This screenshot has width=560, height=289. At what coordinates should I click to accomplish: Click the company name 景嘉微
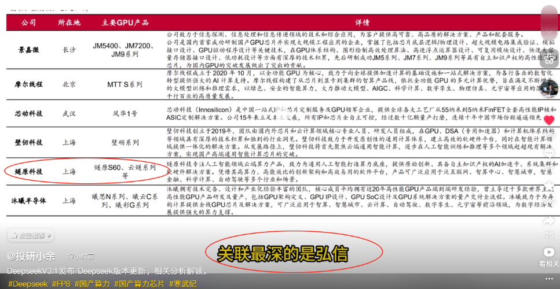coord(28,50)
